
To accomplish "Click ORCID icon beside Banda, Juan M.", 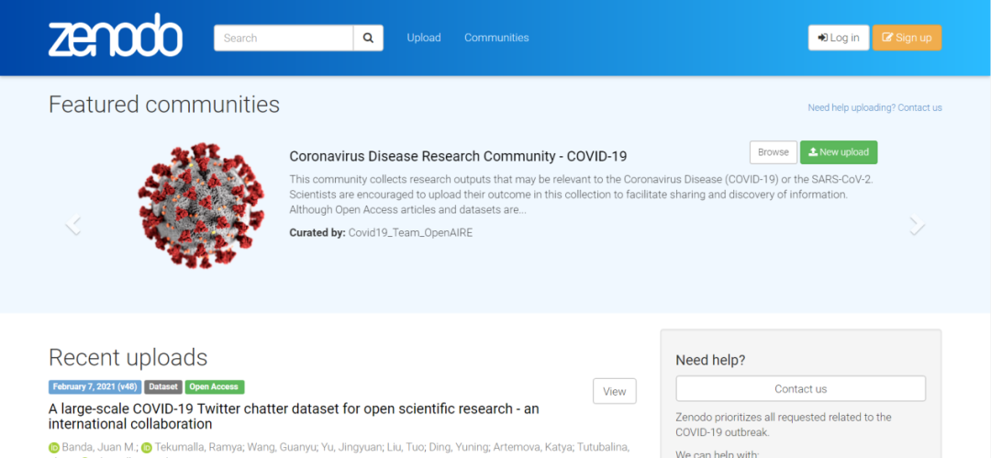I will click(54, 447).
